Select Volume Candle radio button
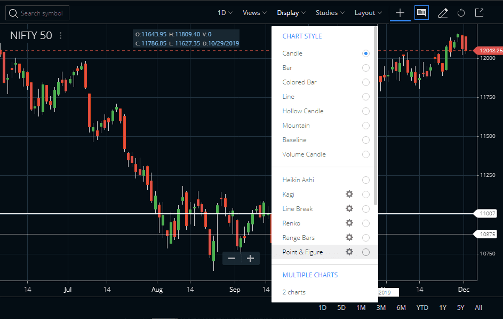The image size is (503, 319). click(366, 154)
